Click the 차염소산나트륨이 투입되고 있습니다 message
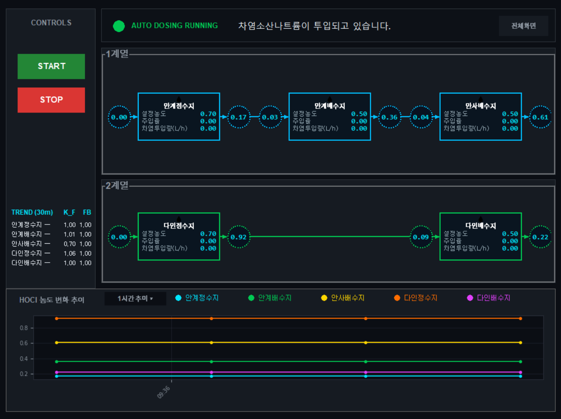This screenshot has width=561, height=419. [x=314, y=26]
